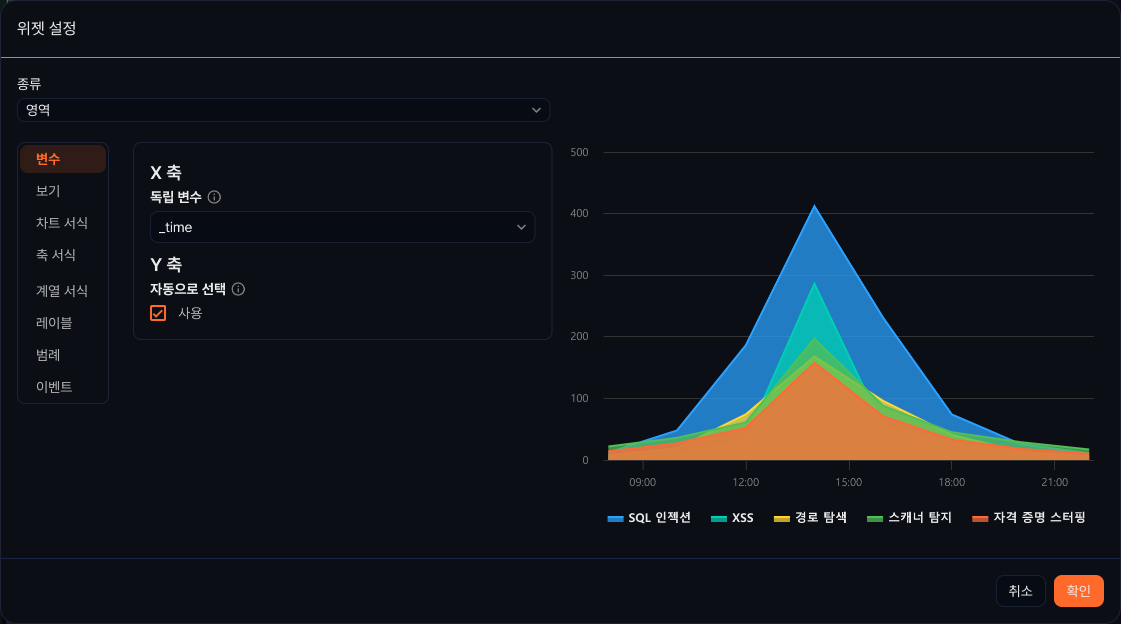This screenshot has height=624, width=1121.
Task: Open the 종류 dropdown showing 영역
Action: click(x=284, y=110)
